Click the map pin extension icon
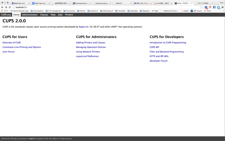 point(210,7)
